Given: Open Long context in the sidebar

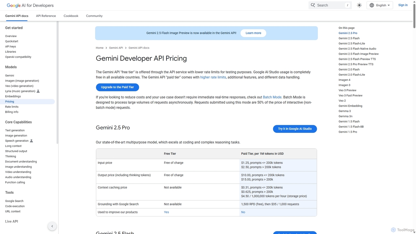Looking at the screenshot, I should 13,146.
